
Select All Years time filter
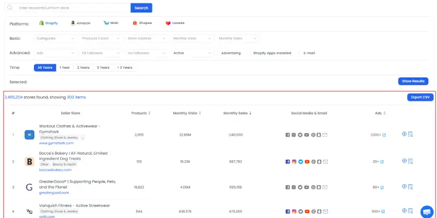tap(45, 68)
